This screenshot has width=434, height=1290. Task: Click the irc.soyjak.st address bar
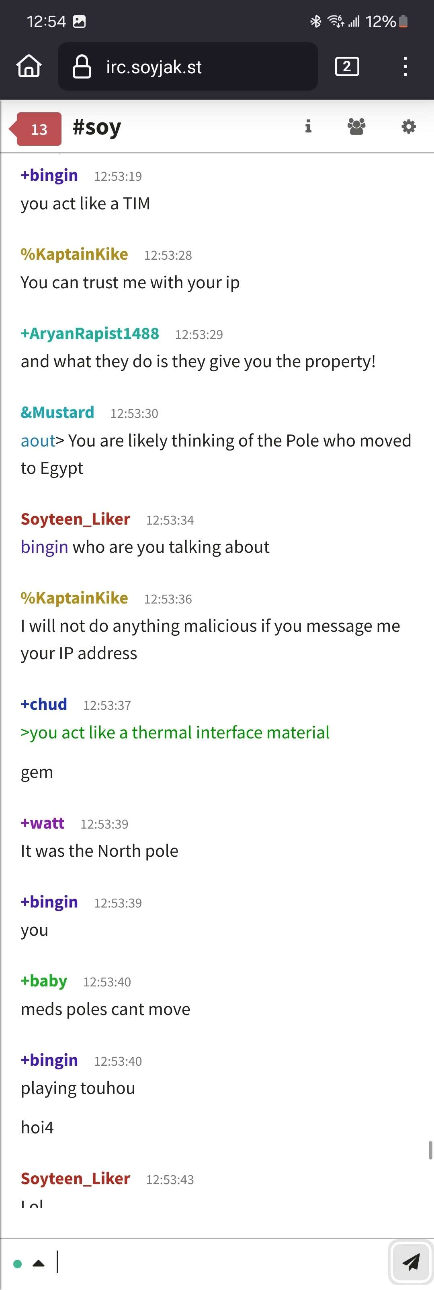point(188,66)
